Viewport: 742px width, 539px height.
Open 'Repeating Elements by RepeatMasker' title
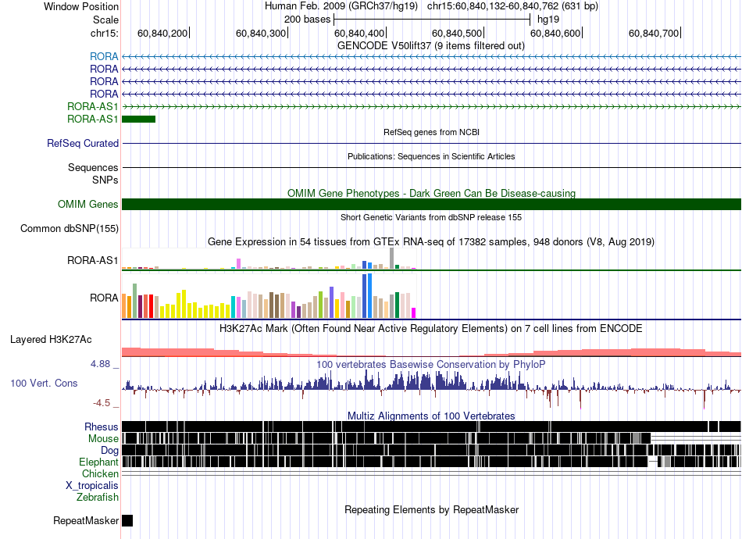[x=431, y=509]
